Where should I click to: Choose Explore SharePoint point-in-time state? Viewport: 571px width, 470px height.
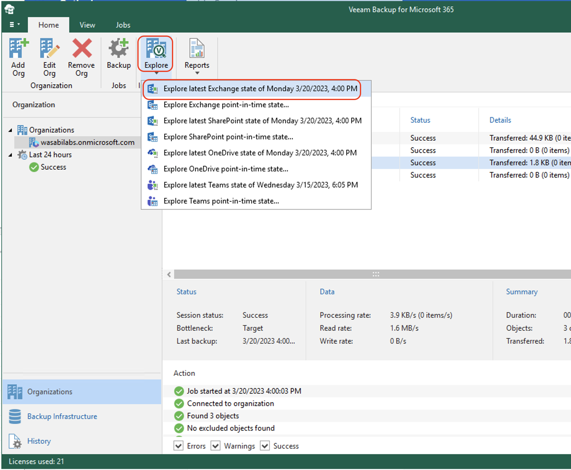(x=257, y=137)
